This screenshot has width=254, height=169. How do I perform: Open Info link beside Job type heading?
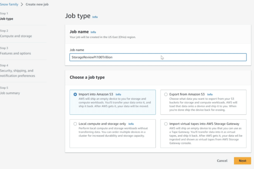95,17
